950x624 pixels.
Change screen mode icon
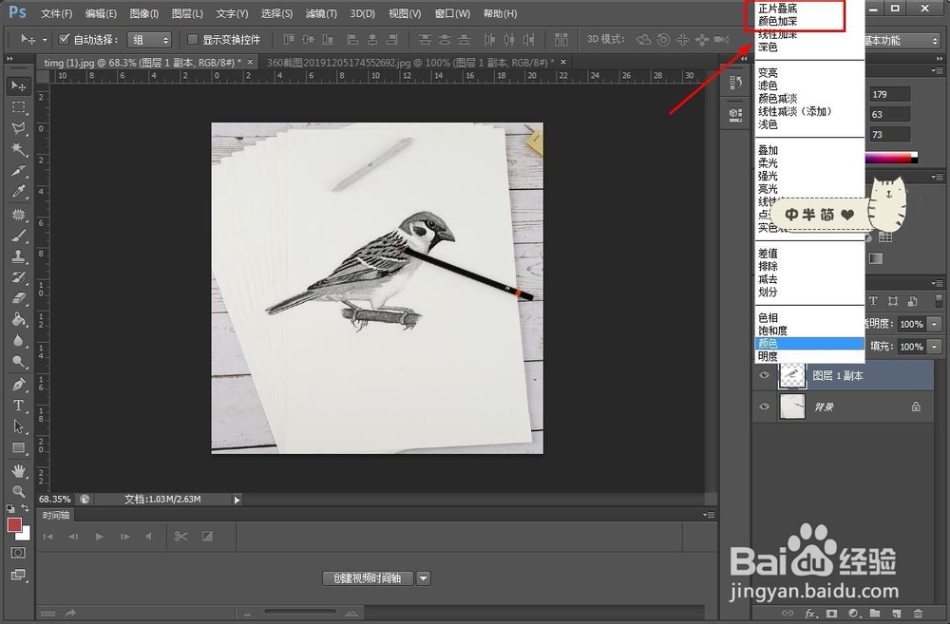(x=18, y=575)
